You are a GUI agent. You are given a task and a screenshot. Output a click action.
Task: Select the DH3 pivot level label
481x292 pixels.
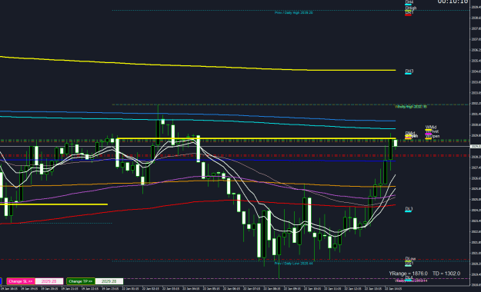[x=409, y=71]
